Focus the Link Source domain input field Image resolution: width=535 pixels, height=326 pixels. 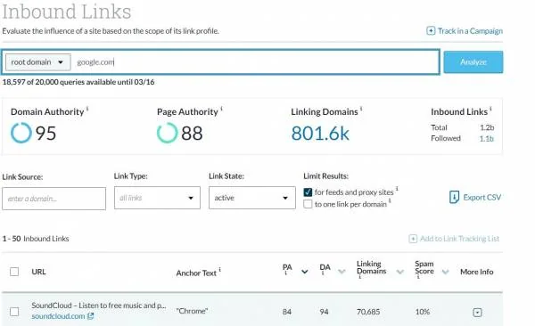(x=53, y=199)
